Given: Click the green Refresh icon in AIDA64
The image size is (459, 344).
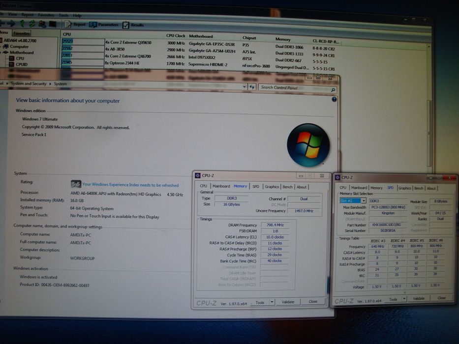Looking at the screenshot, I should (32, 24).
